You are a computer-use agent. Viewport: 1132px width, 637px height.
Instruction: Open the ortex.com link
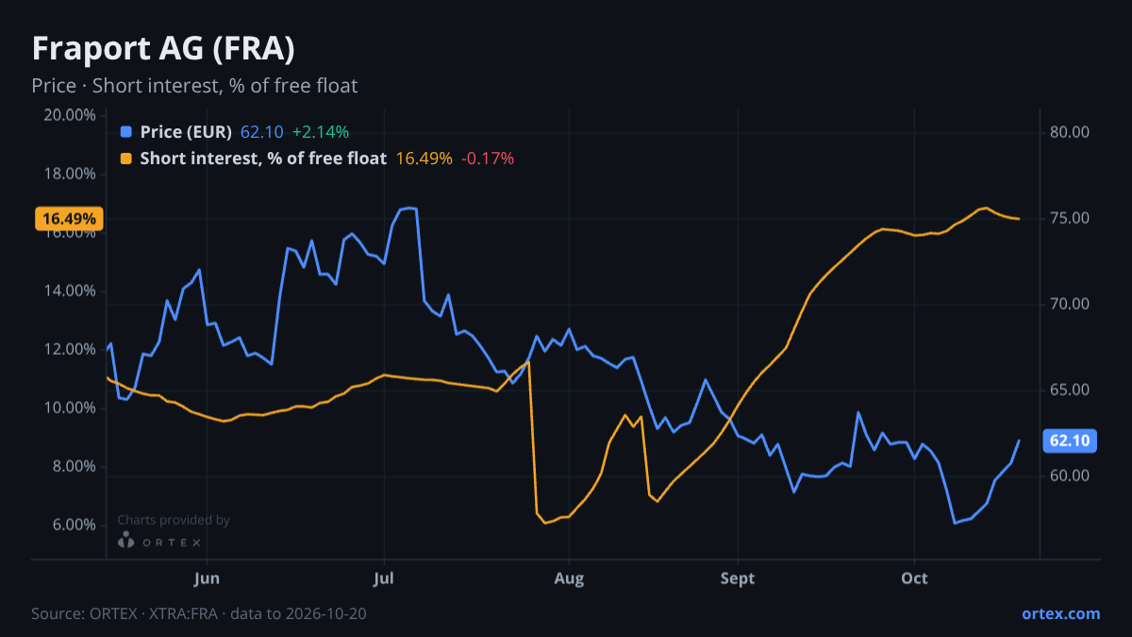click(x=1061, y=613)
